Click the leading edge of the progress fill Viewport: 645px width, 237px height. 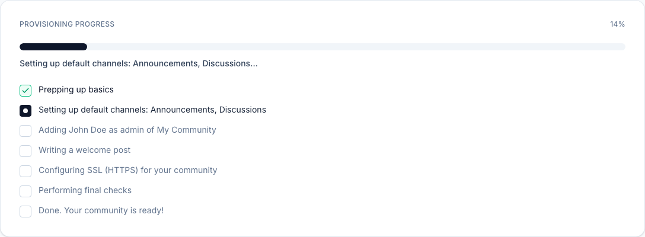tap(85, 47)
